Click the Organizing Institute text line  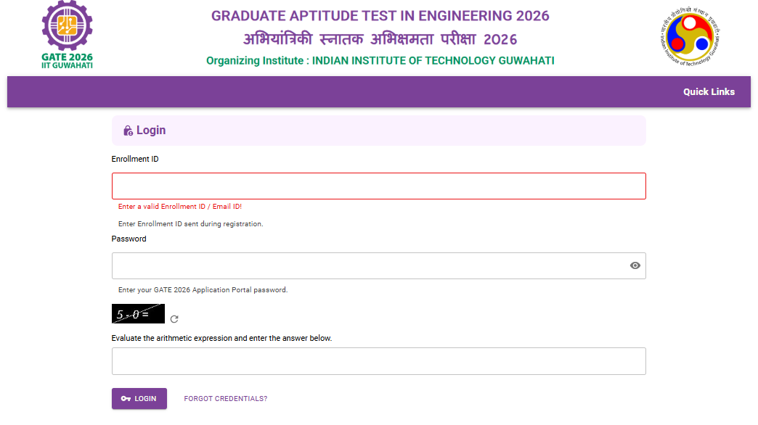click(380, 61)
